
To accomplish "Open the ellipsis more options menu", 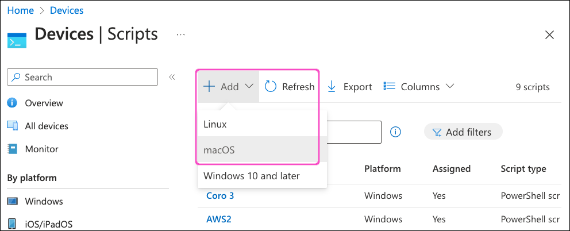I will [x=181, y=34].
